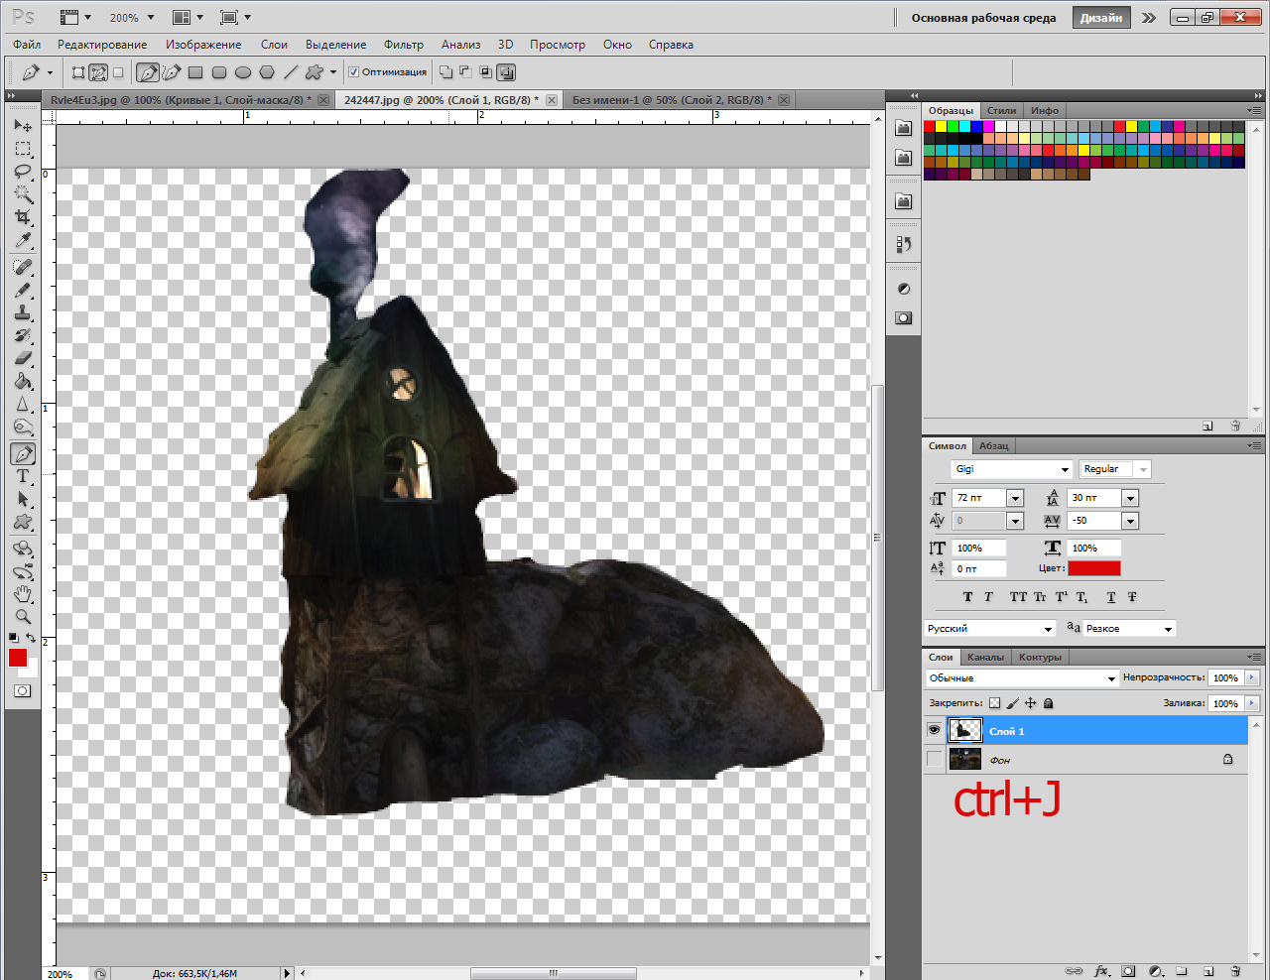This screenshot has height=980, width=1270.
Task: Select the Dodge tool
Action: (23, 427)
